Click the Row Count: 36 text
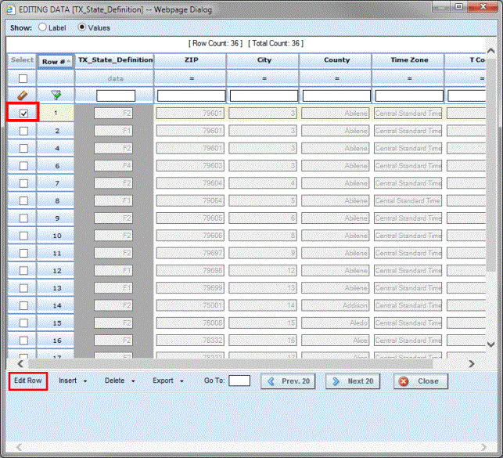This screenshot has height=458, width=503. pos(215,43)
